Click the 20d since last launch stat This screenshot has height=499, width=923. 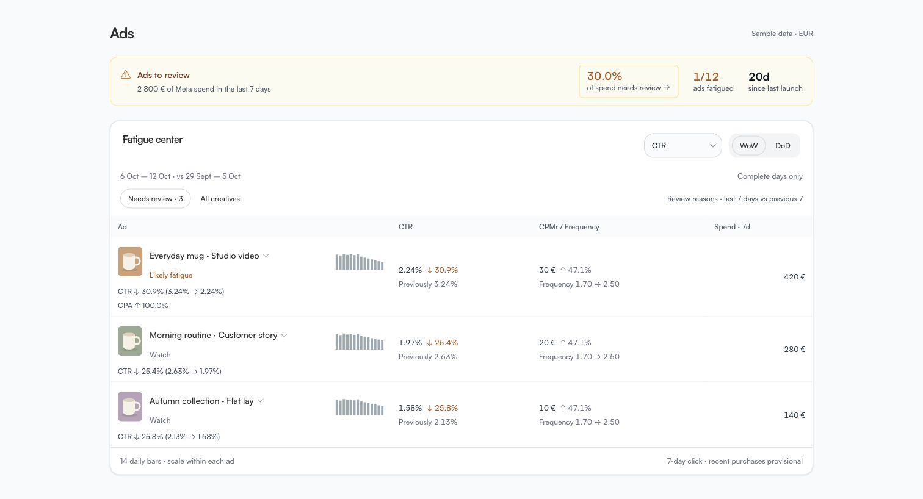[x=775, y=81]
